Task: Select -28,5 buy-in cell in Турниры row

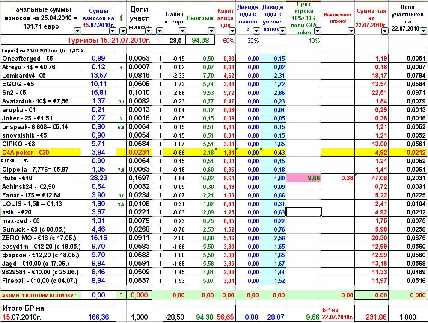Action: 175,40
